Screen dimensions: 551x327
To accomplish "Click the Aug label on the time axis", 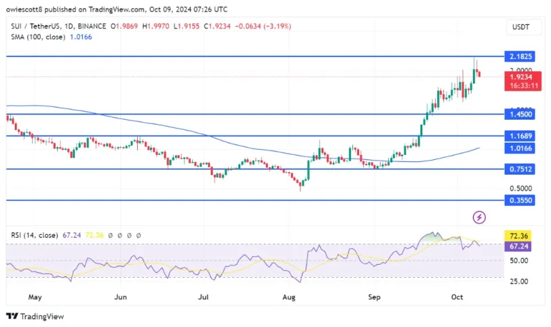I will point(288,297).
